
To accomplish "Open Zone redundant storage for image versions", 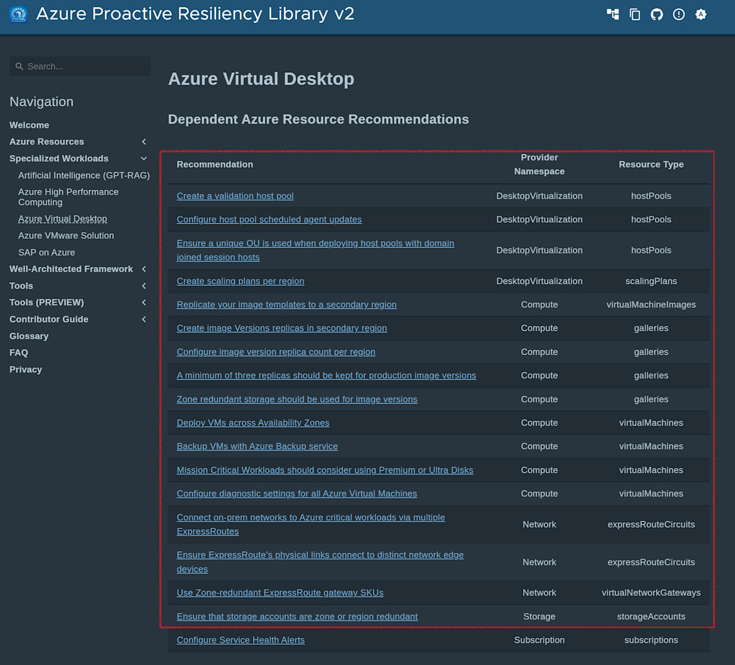I will [297, 399].
